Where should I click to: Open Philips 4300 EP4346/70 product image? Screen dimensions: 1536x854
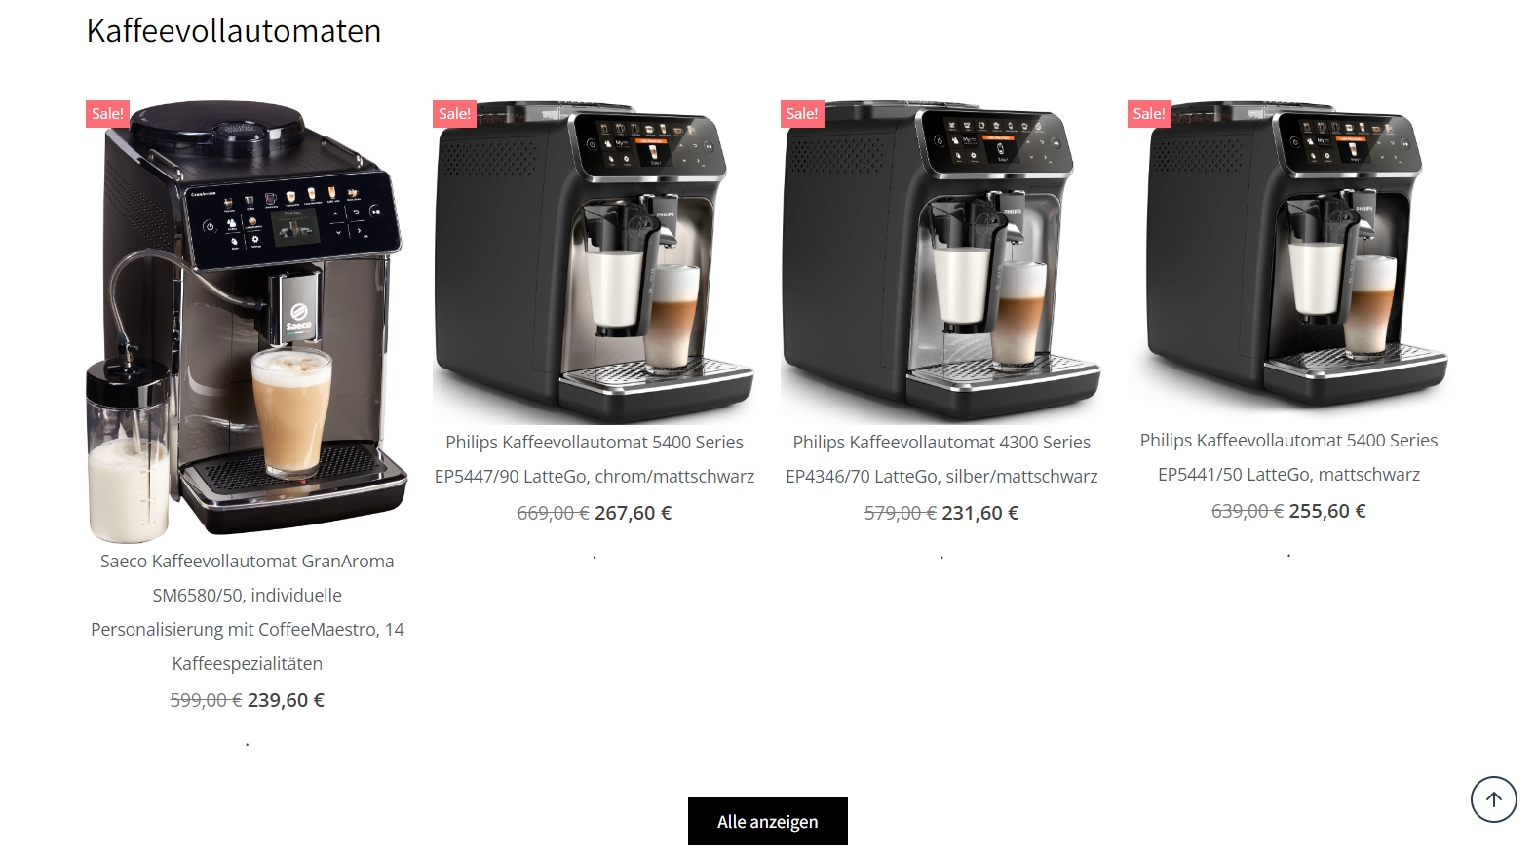(x=941, y=261)
